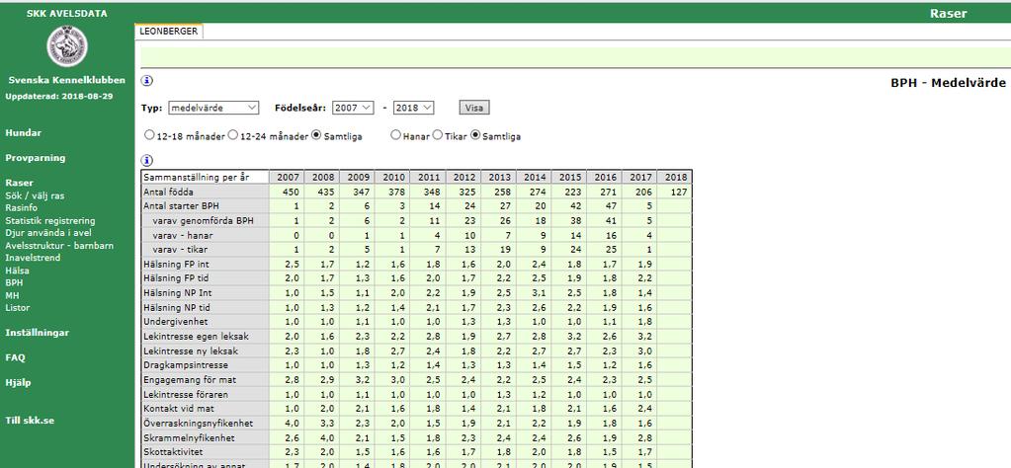The image size is (1011, 468).
Task: Open Raser section in the sidebar
Action: click(x=20, y=183)
